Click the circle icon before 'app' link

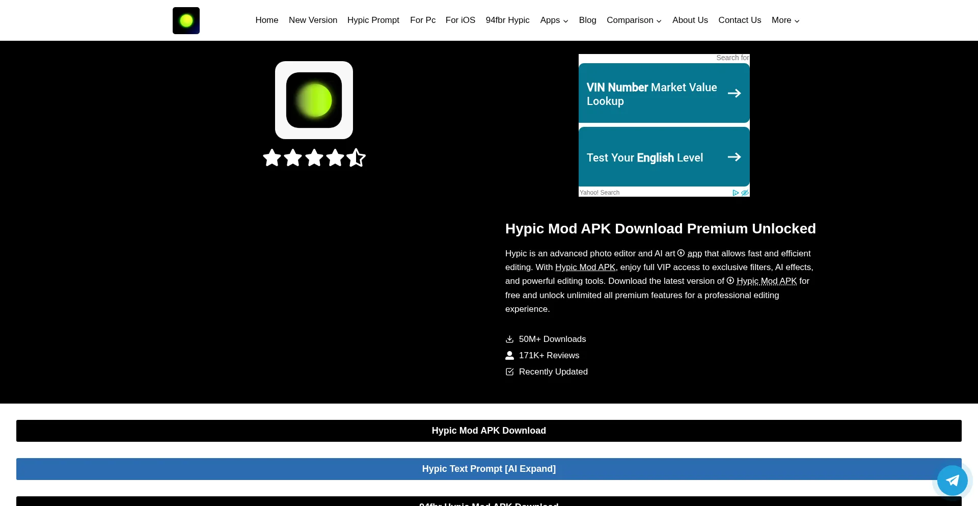pos(681,253)
